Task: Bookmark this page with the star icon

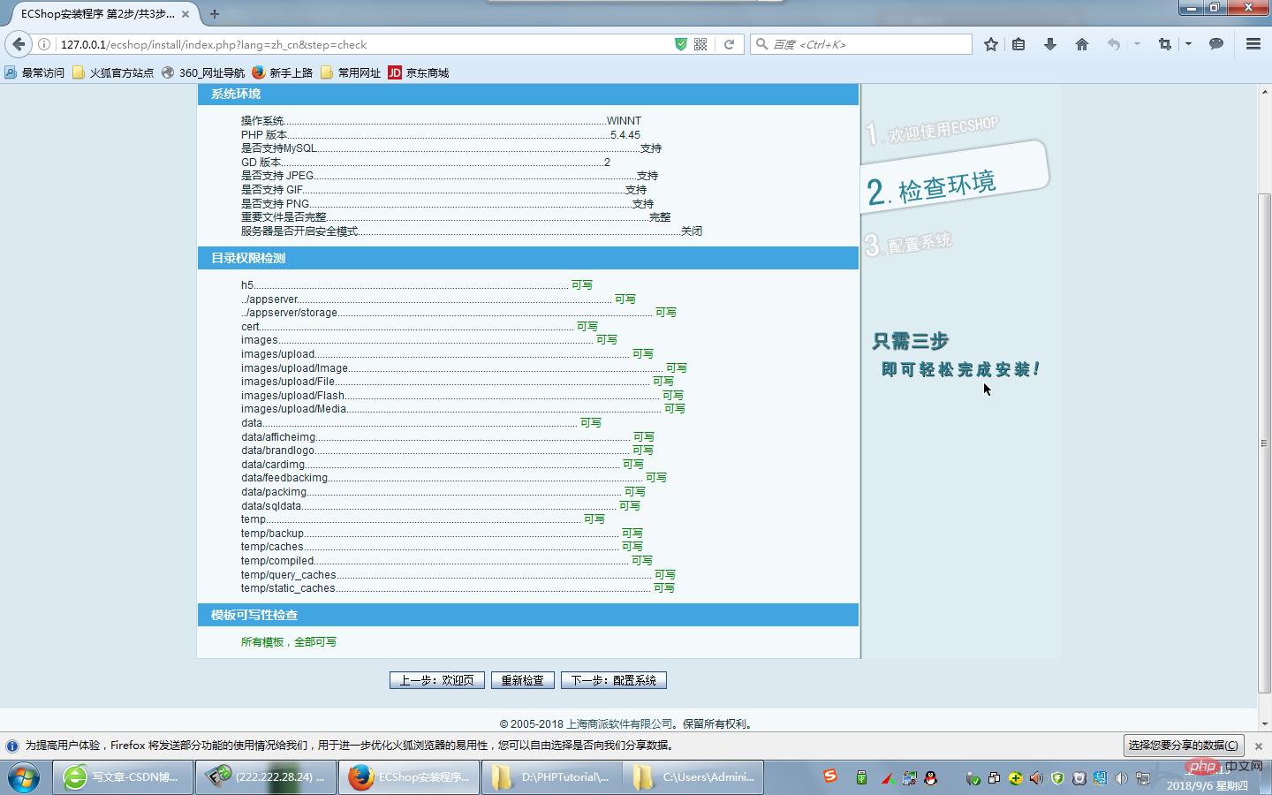Action: (991, 44)
